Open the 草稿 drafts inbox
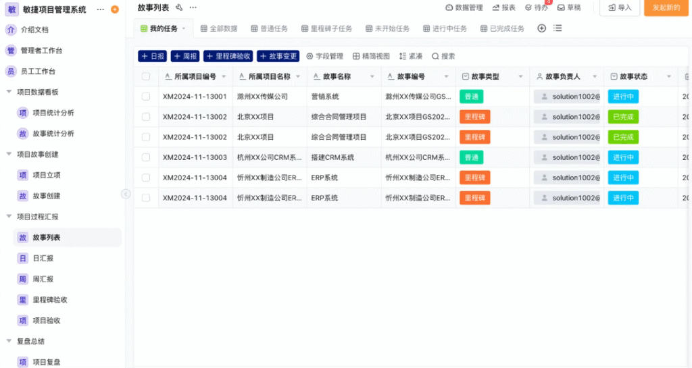The image size is (692, 368). [x=568, y=7]
